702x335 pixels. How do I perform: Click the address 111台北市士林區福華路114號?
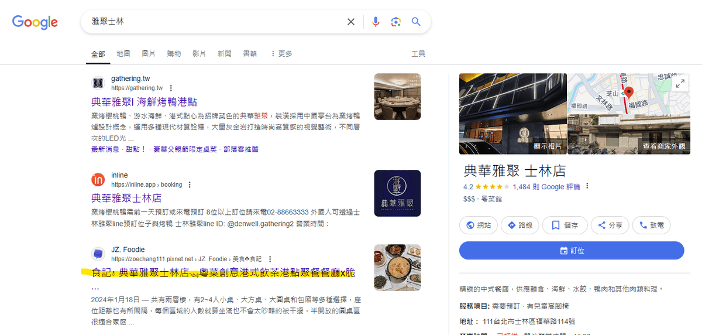coord(529,321)
